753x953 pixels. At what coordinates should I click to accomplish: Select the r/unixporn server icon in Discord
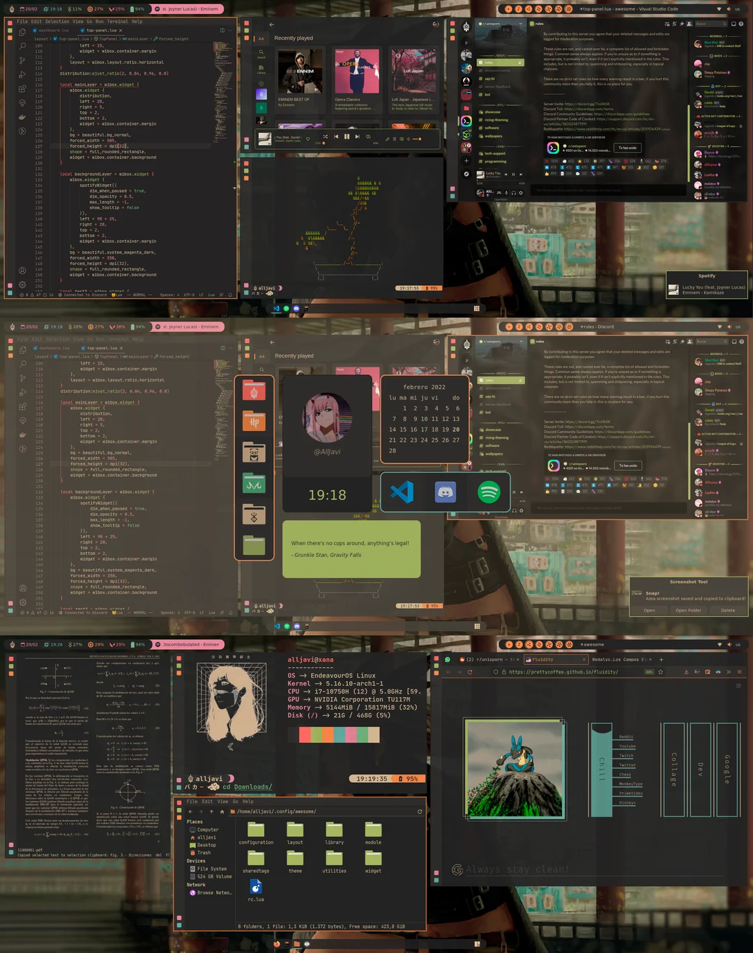[466, 121]
